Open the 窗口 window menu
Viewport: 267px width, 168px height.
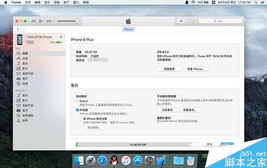76,2
